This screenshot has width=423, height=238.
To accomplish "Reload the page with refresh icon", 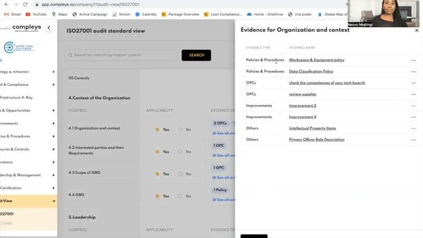I will click(25, 5).
